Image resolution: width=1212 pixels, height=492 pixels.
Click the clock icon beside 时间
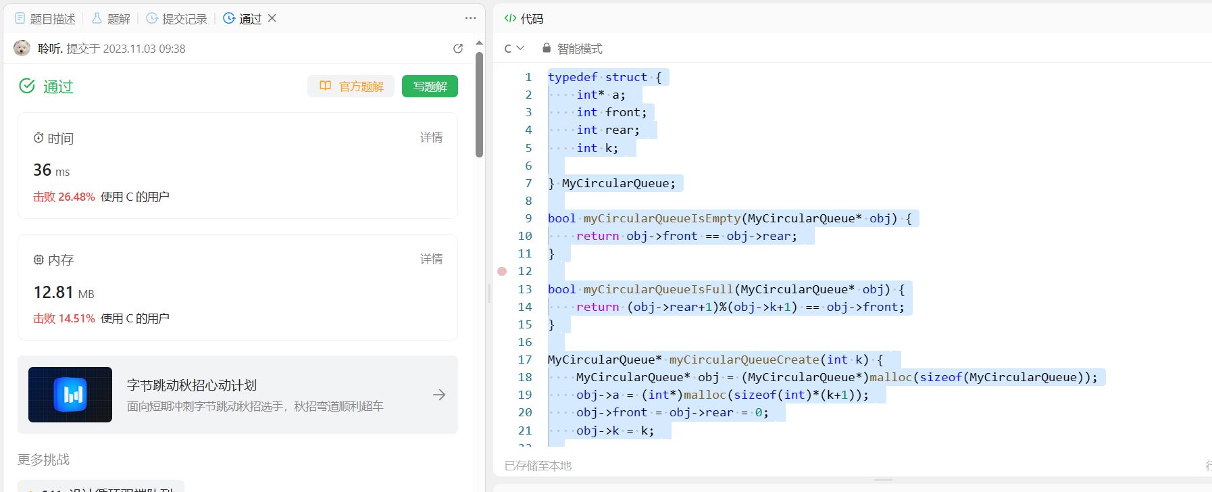(39, 138)
